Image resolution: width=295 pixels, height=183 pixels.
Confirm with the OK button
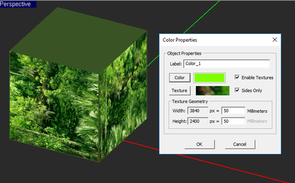[200, 144]
